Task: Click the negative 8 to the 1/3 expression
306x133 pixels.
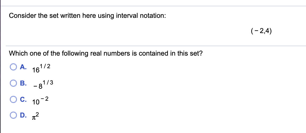Action: coord(43,85)
